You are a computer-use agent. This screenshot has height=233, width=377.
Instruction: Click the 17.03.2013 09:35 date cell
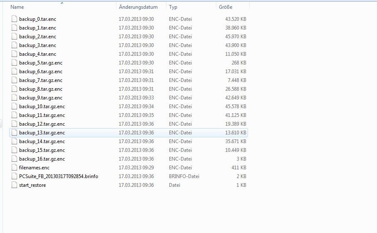click(x=136, y=115)
